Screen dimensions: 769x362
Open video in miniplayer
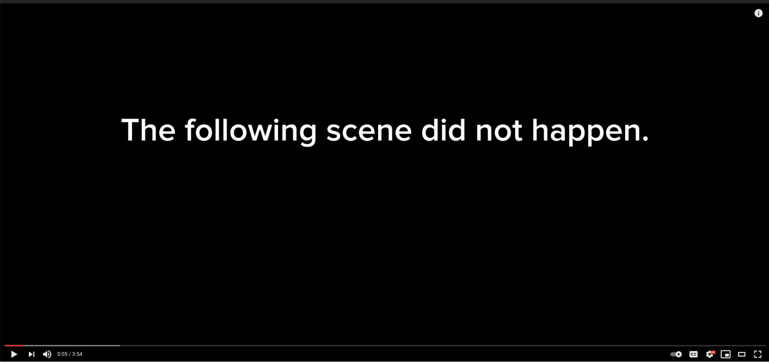(x=726, y=354)
